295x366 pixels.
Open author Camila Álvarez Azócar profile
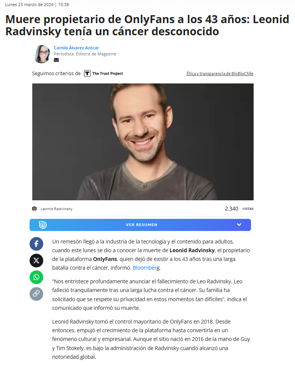tap(76, 48)
